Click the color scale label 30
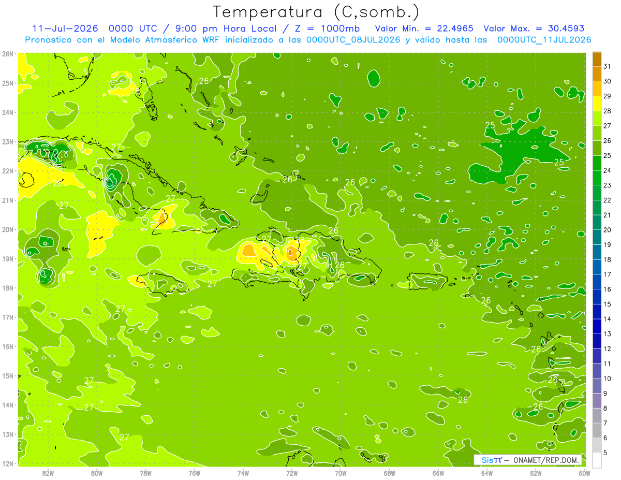This screenshot has width=621, height=480. (608, 81)
